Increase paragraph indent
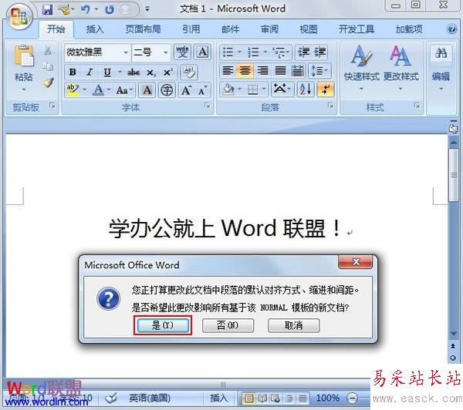The width and height of the screenshot is (463, 410). click(320, 52)
